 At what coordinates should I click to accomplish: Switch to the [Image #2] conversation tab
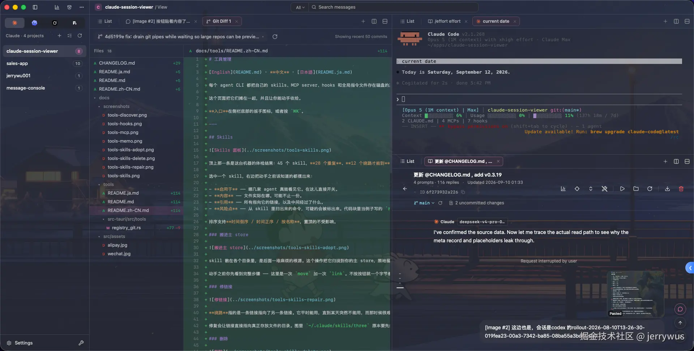pos(158,21)
